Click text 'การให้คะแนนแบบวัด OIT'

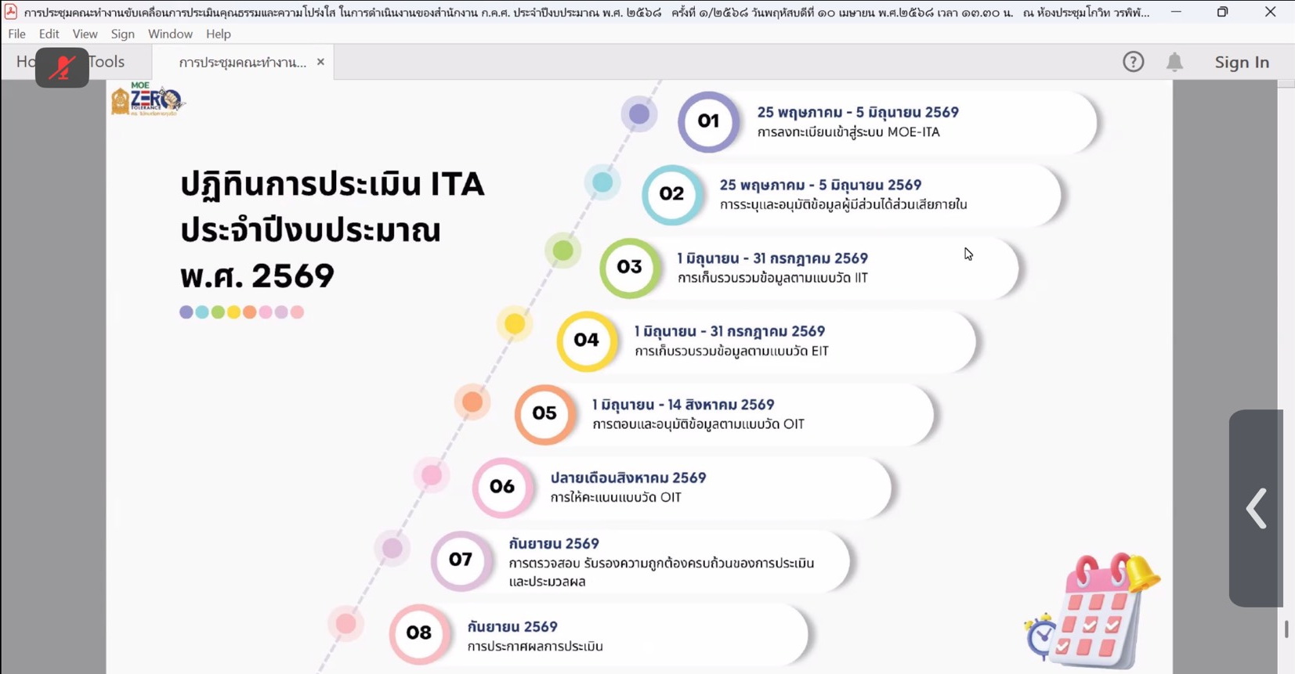pyautogui.click(x=616, y=498)
